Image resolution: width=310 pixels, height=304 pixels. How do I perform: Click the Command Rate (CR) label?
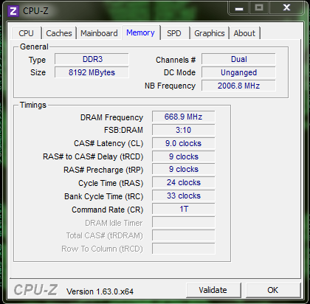(x=108, y=210)
